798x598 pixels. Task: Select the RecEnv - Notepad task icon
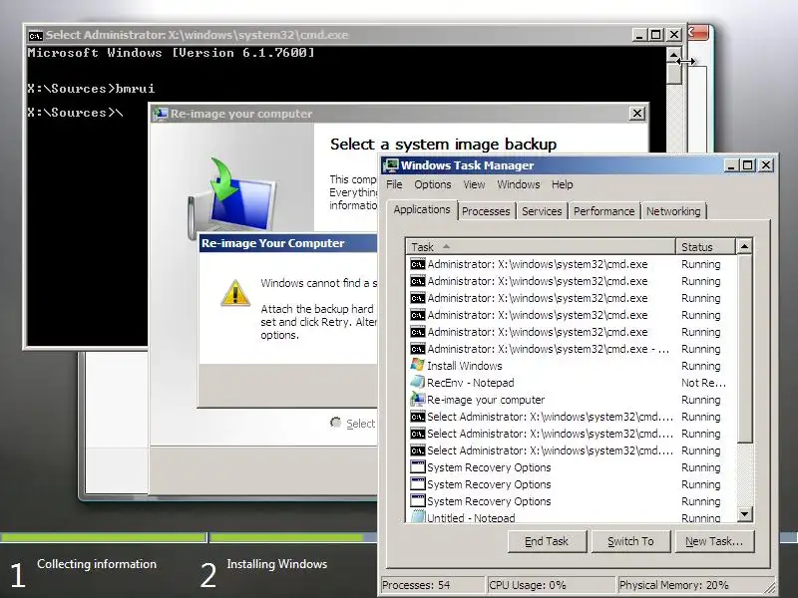pyautogui.click(x=417, y=383)
